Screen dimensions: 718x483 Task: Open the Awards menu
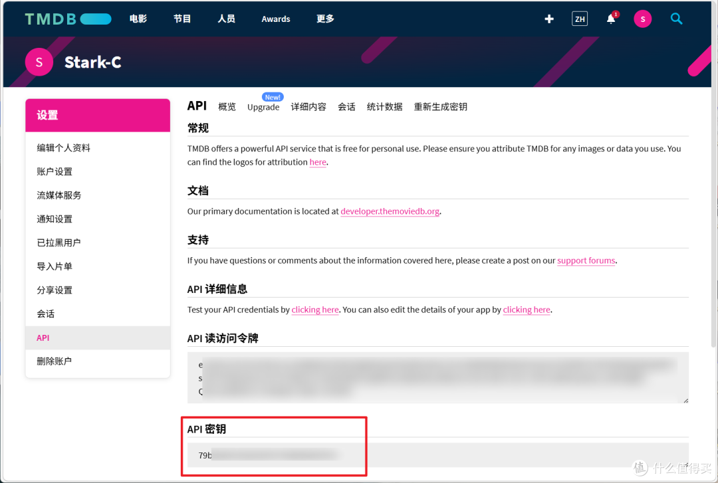click(276, 19)
